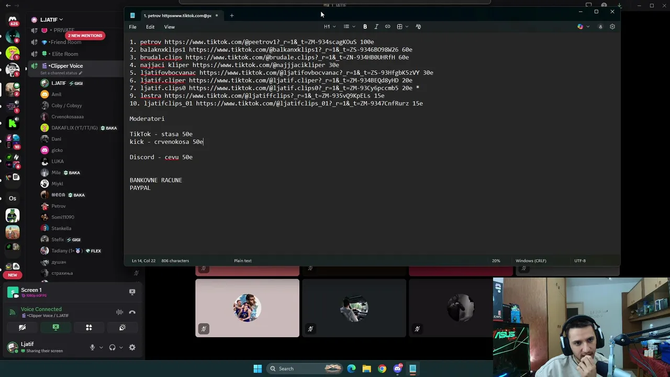
Task: Open the list style dropdown
Action: (x=349, y=27)
